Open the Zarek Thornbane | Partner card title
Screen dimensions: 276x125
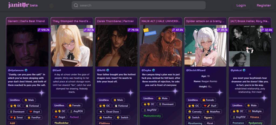[115, 21]
